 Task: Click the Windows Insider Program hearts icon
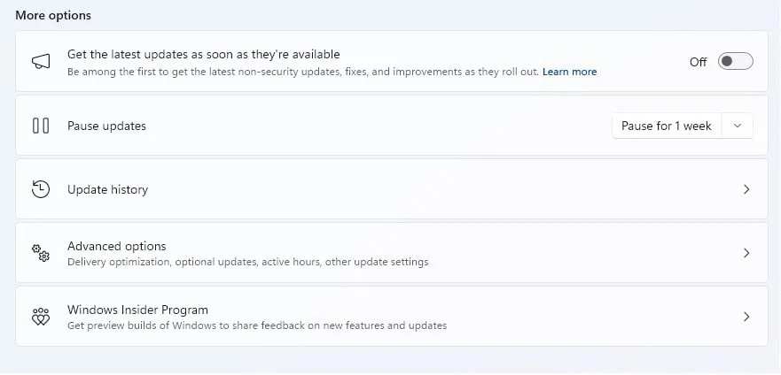tap(41, 317)
